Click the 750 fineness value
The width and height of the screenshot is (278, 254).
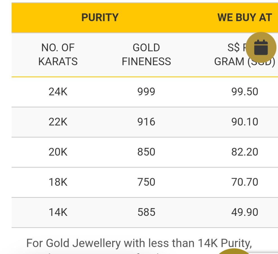click(146, 182)
